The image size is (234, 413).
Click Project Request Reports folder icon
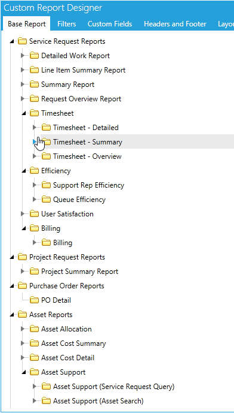[22, 257]
